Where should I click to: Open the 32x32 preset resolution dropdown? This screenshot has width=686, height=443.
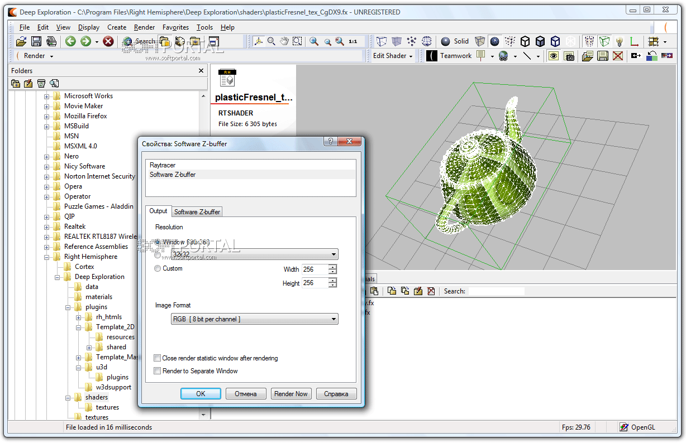click(254, 254)
